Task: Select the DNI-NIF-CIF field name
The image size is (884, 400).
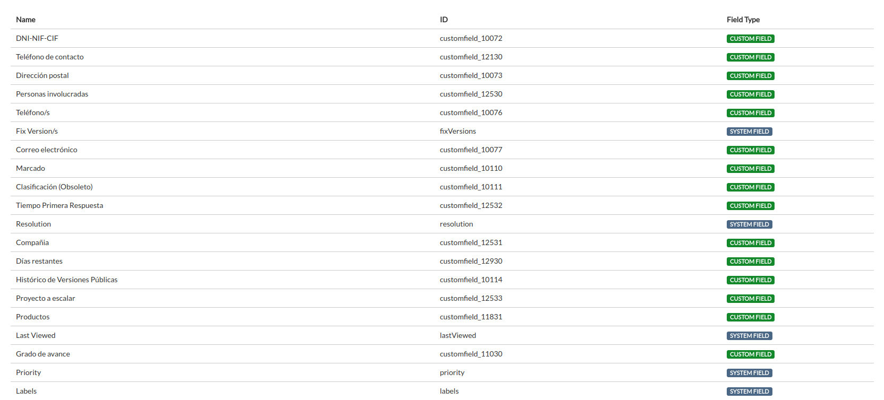Action: pyautogui.click(x=37, y=38)
